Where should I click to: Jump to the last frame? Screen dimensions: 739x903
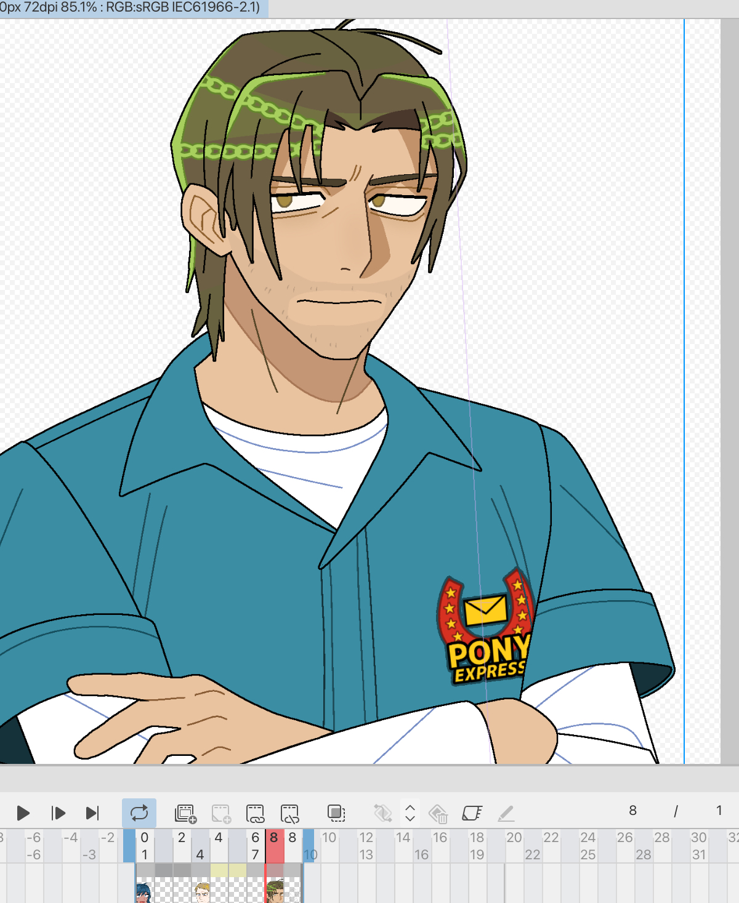92,813
